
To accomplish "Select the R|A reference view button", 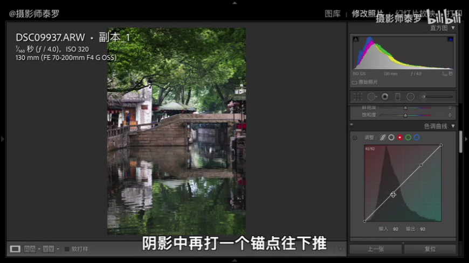I will (x=30, y=249).
